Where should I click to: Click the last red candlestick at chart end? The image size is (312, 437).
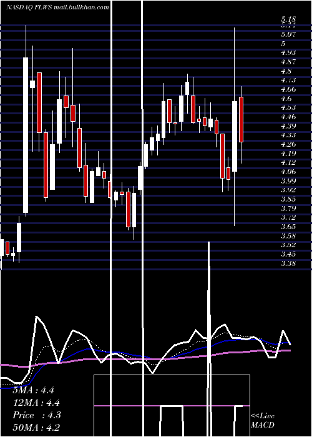click(x=241, y=120)
